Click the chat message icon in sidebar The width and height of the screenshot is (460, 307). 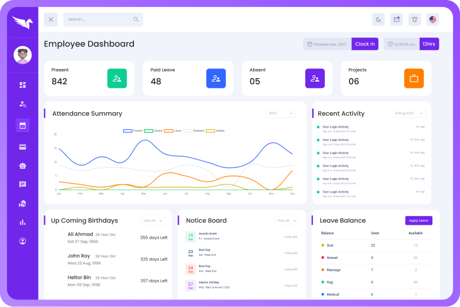[22, 185]
